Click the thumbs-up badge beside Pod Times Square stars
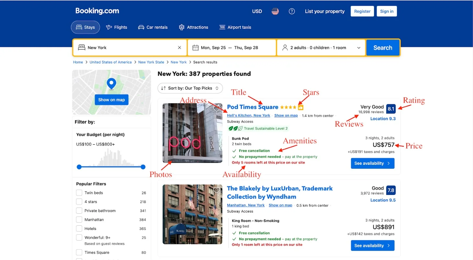The width and height of the screenshot is (473, 260). click(x=300, y=107)
